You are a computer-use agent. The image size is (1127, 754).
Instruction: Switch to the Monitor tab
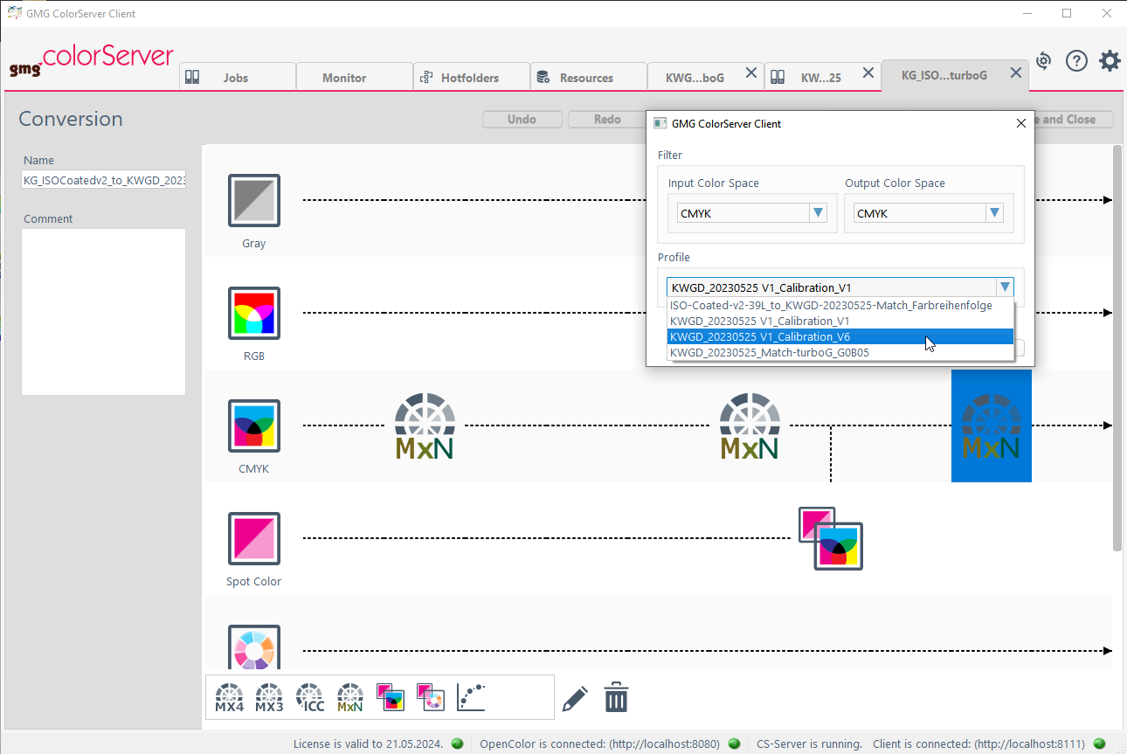[x=355, y=77]
